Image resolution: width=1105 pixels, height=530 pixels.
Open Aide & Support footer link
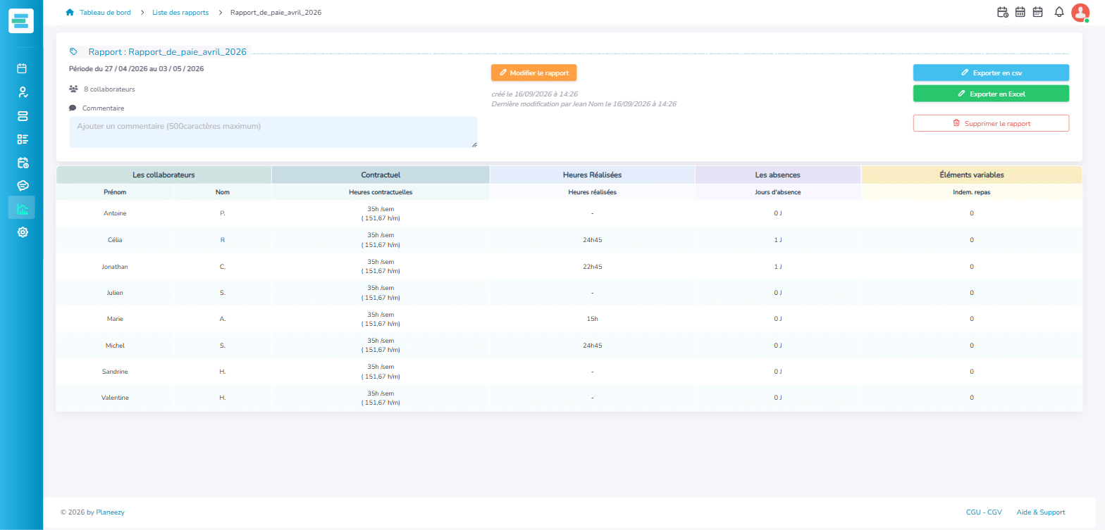click(x=1041, y=512)
